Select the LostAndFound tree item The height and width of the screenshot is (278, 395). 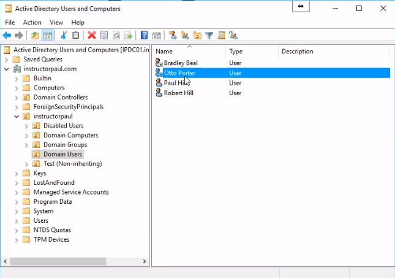pyautogui.click(x=54, y=182)
